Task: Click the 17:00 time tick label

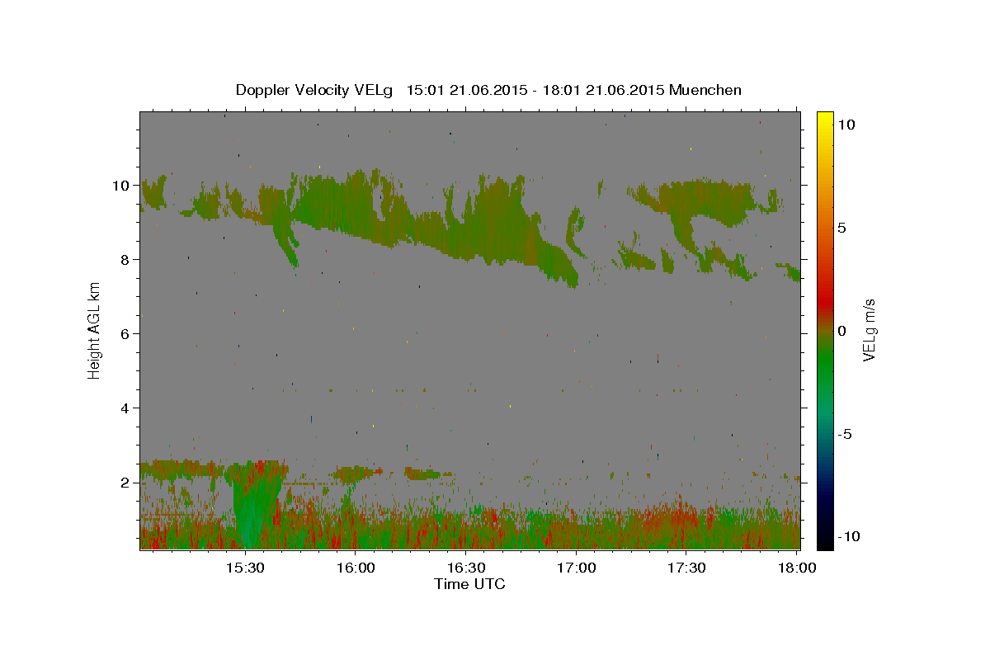Action: pos(576,568)
